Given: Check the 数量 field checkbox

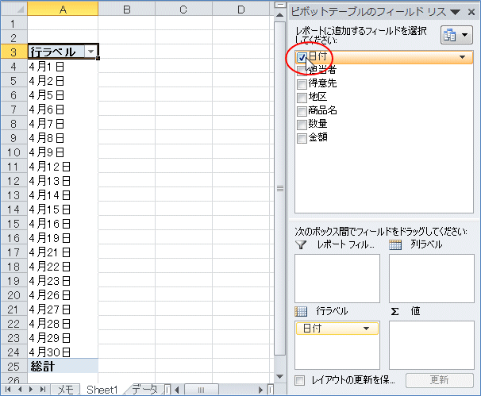Looking at the screenshot, I should 302,125.
